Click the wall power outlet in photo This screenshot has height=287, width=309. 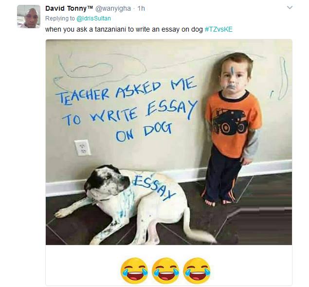click(83, 147)
